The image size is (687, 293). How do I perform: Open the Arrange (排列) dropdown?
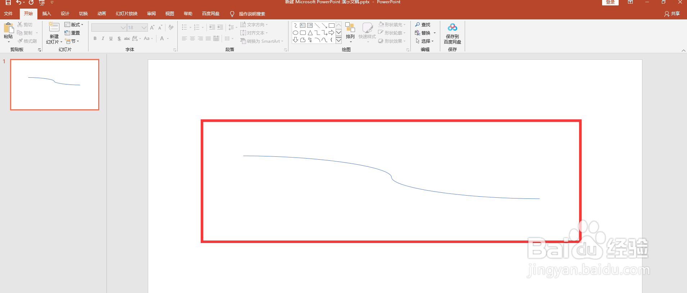coord(350,32)
